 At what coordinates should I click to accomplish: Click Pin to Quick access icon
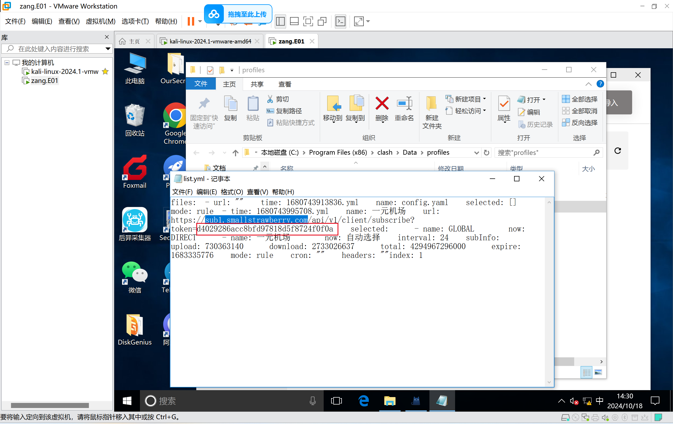pos(204,103)
